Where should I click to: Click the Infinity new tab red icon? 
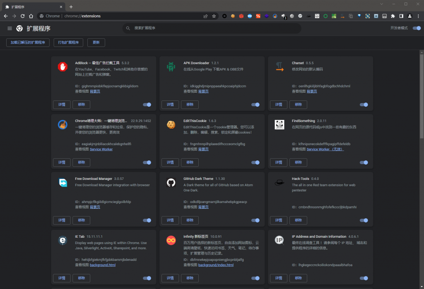(171, 240)
